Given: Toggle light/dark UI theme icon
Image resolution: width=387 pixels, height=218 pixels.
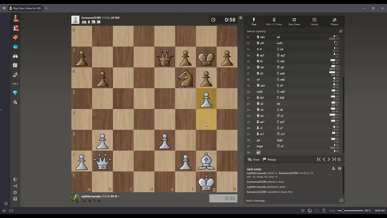Looking at the screenshot, I should tap(15, 179).
